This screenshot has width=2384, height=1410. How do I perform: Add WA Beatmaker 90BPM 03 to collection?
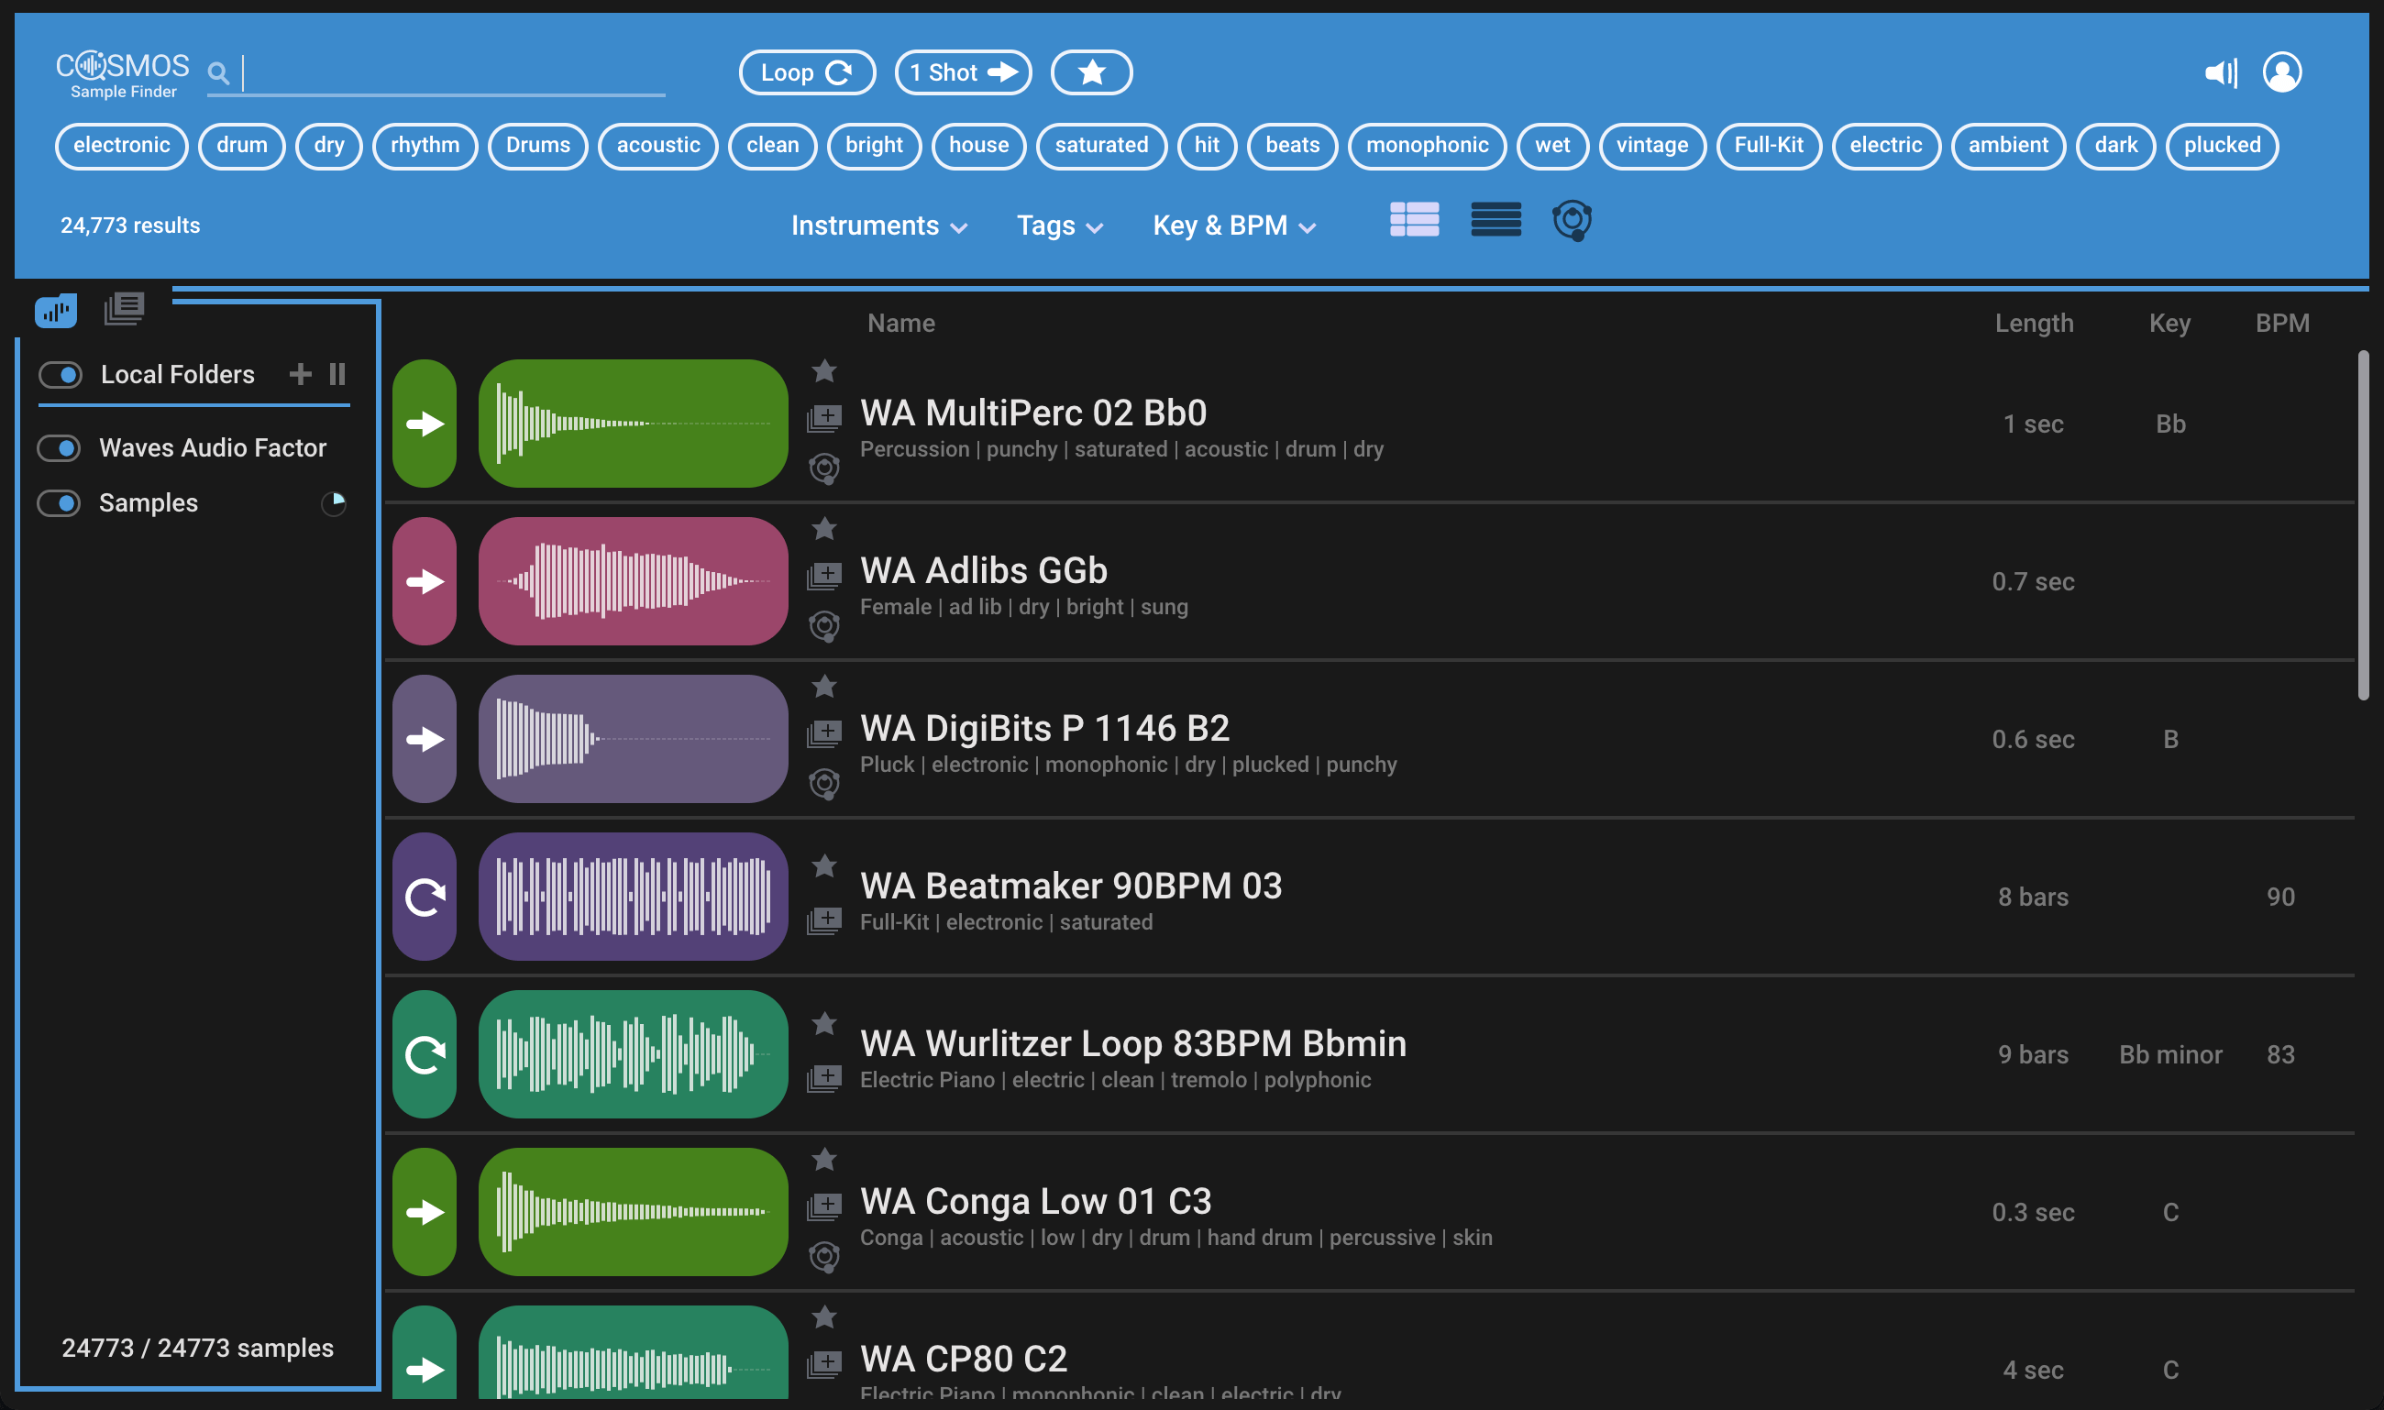coord(823,920)
